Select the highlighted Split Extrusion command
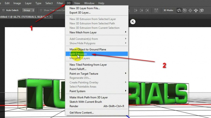This screenshot has width=211, height=118. click(97, 54)
